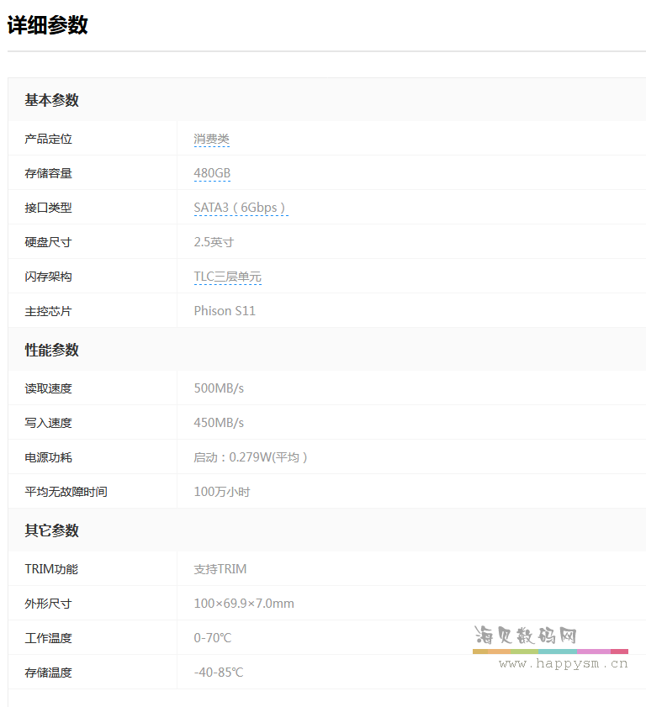Select the 500MB/s read speed value
This screenshot has width=646, height=707.
point(219,388)
